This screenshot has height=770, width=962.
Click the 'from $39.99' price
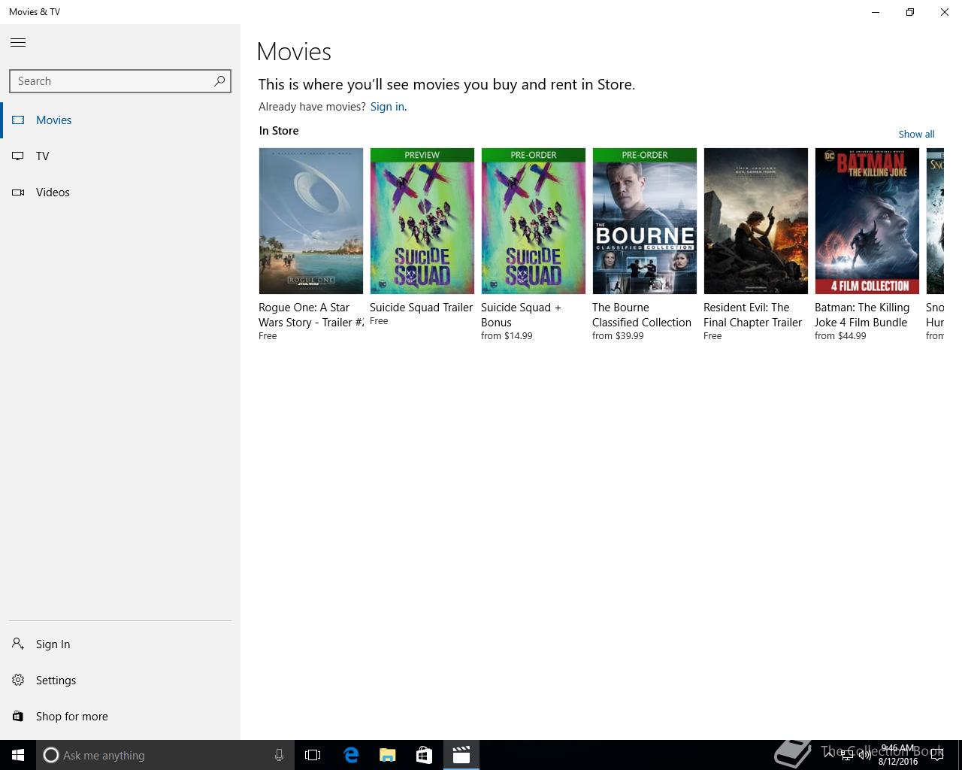coord(618,336)
